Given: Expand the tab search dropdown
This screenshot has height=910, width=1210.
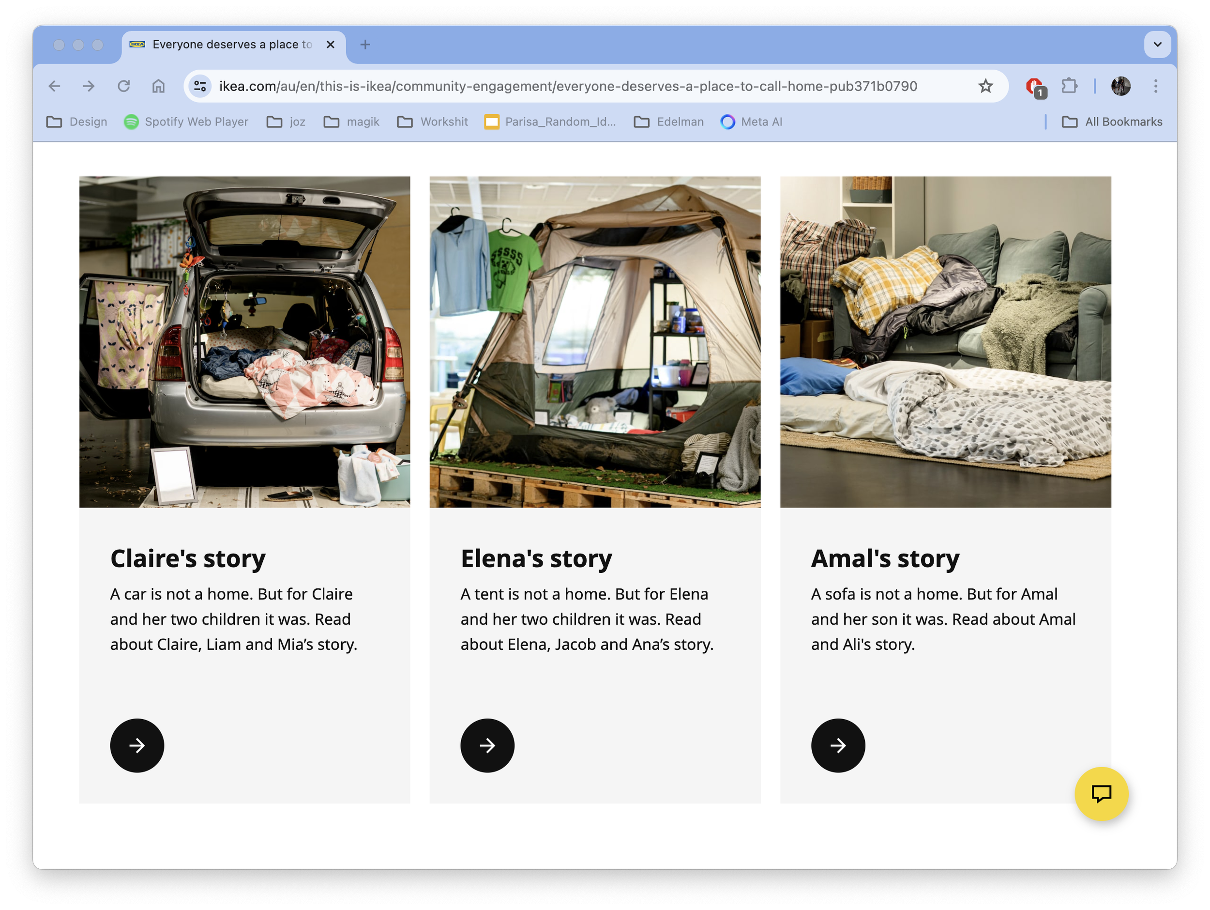Looking at the screenshot, I should pyautogui.click(x=1157, y=45).
